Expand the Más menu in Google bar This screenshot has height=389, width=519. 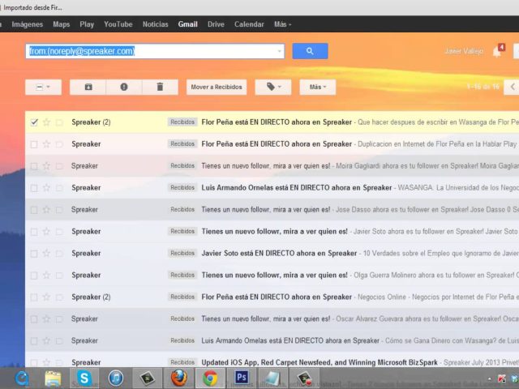tap(282, 24)
